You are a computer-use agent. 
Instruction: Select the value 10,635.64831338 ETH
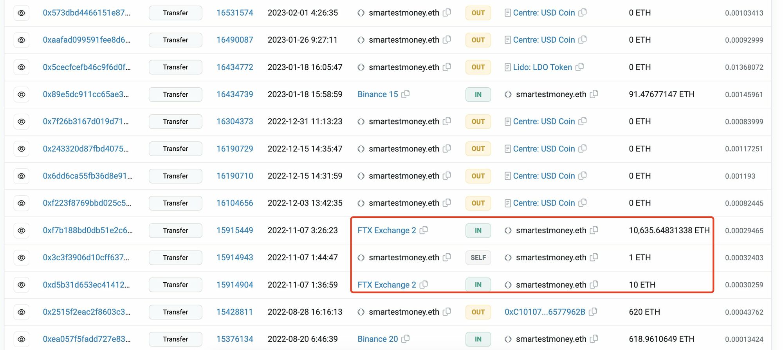tap(669, 231)
